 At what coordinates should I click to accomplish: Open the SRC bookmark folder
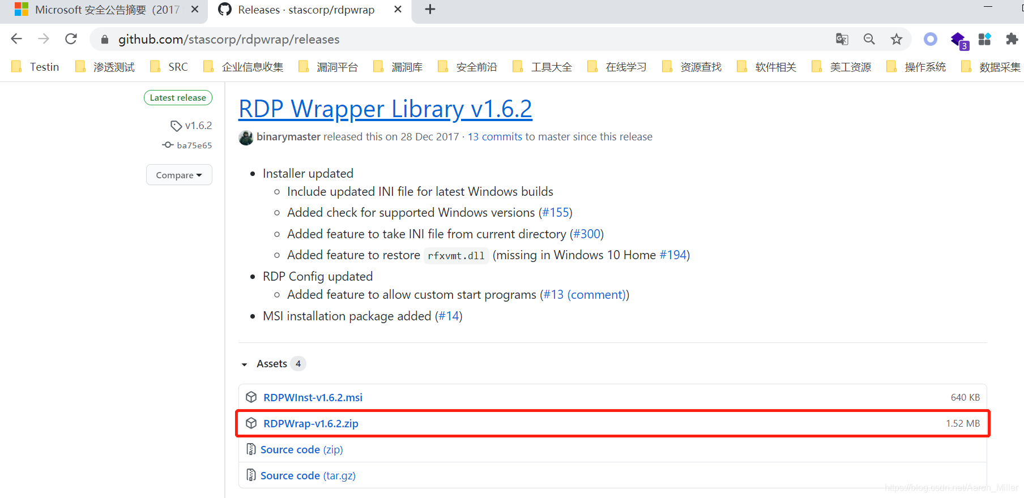[169, 67]
